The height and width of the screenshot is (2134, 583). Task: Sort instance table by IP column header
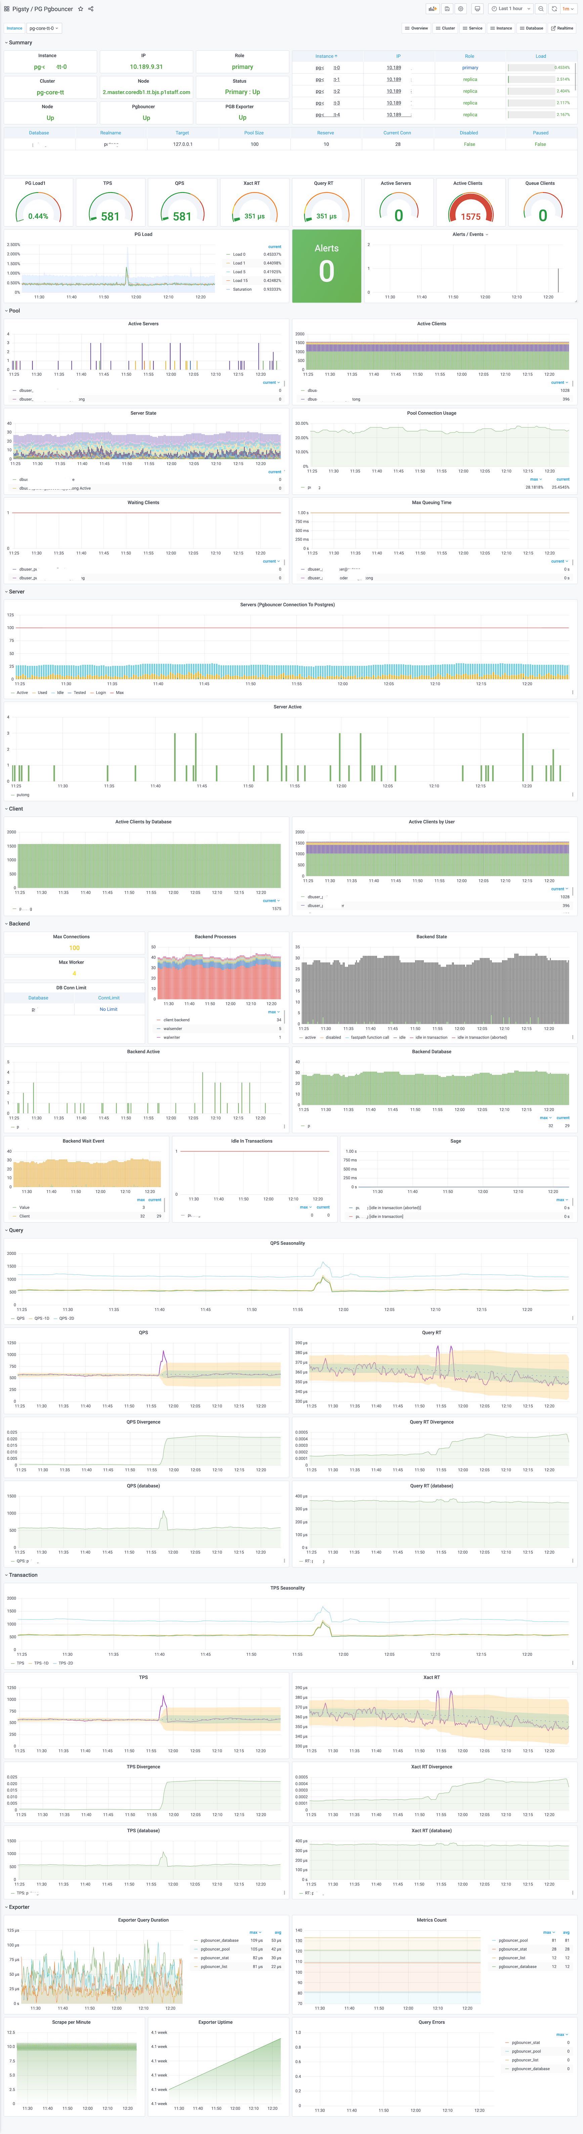click(398, 56)
